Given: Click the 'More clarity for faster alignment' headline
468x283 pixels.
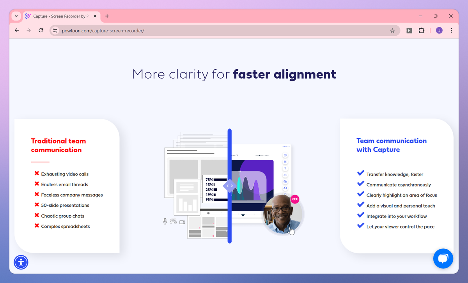Looking at the screenshot, I should [234, 74].
